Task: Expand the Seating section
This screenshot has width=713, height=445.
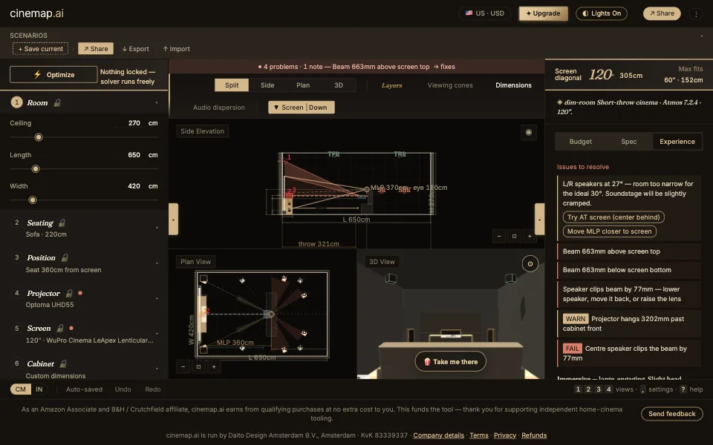Action: coord(157,228)
